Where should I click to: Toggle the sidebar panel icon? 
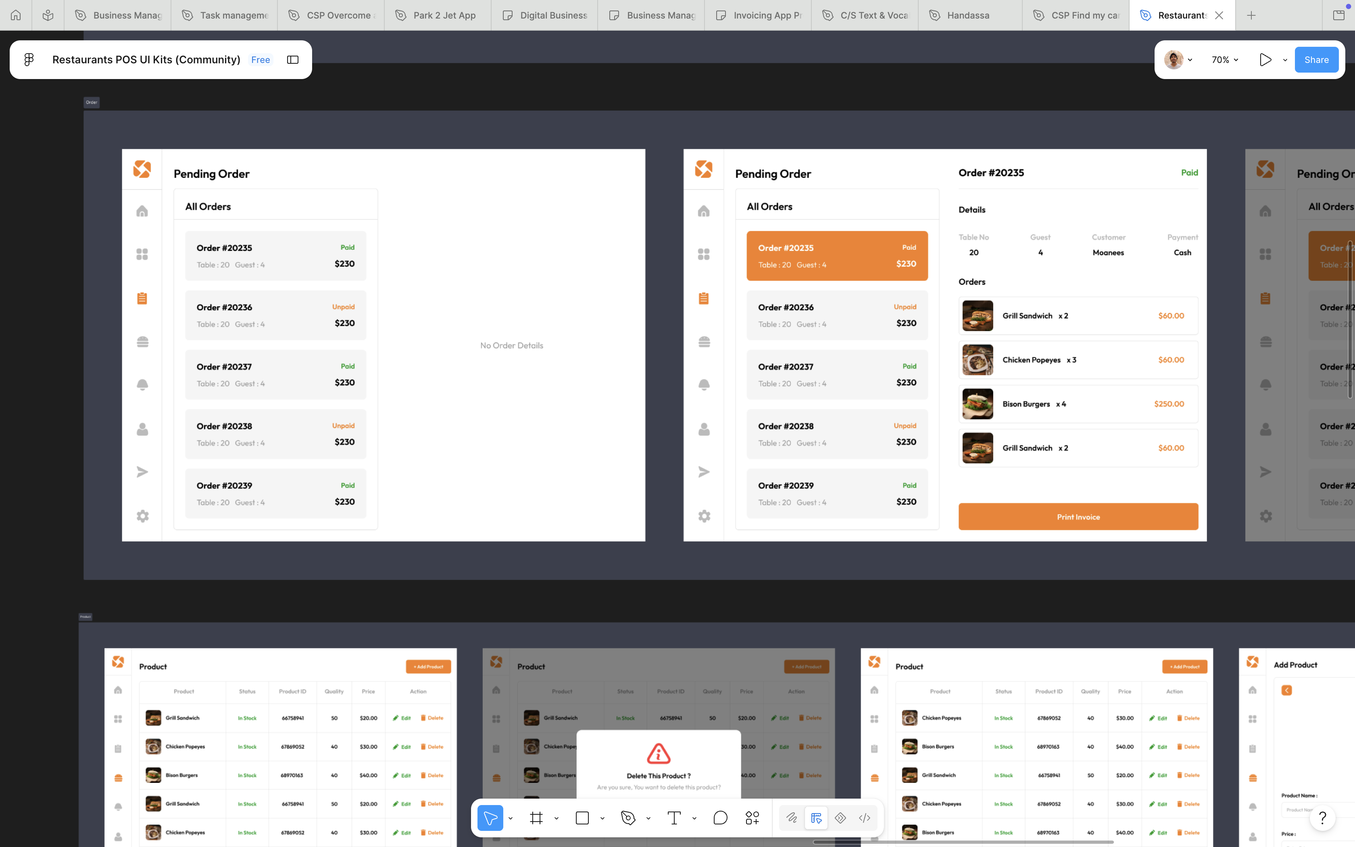pos(292,59)
